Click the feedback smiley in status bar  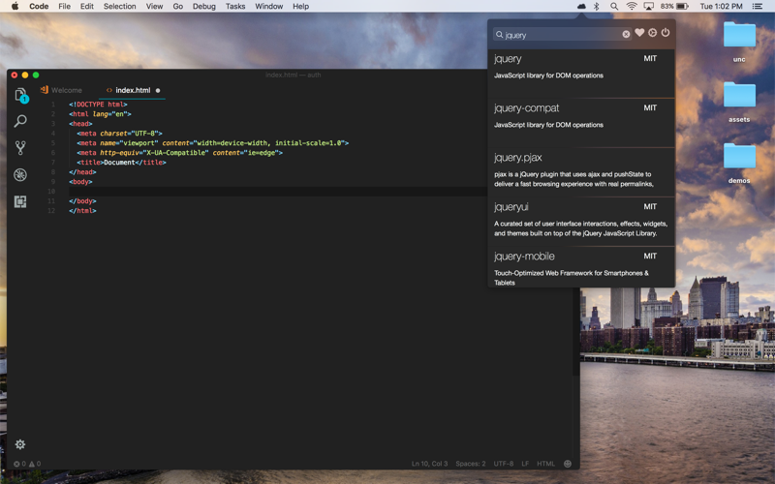click(568, 464)
